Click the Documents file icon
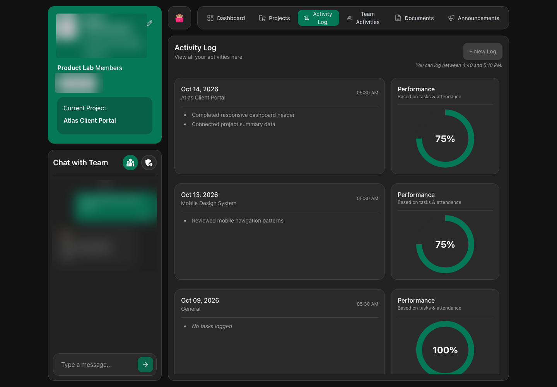557x387 pixels. point(398,18)
